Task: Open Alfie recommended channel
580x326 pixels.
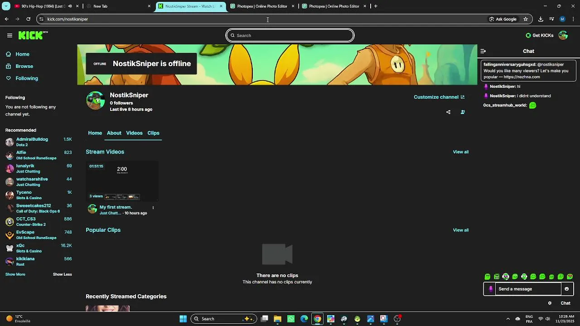Action: pyautogui.click(x=39, y=155)
